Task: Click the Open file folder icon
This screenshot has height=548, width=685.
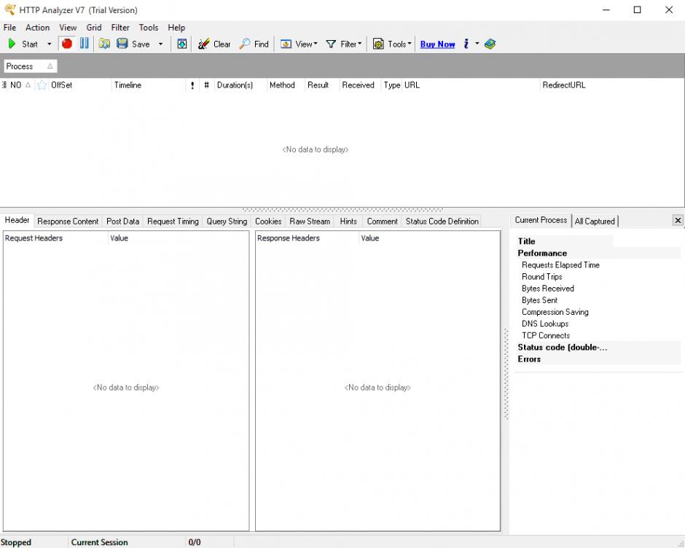Action: click(x=104, y=44)
